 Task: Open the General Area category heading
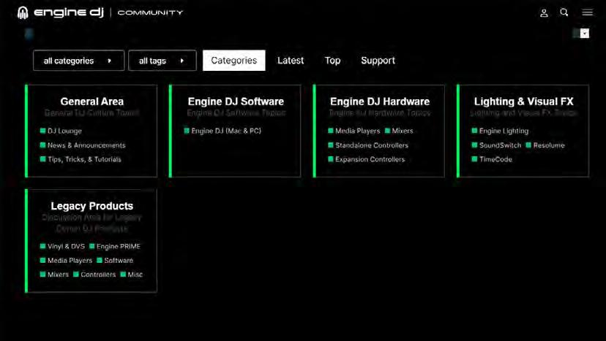tap(92, 101)
